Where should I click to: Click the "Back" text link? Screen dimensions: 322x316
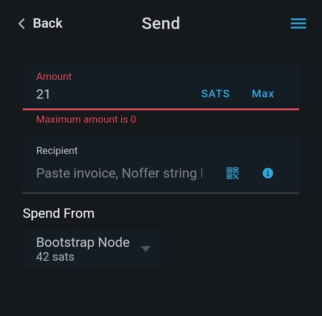pyautogui.click(x=48, y=23)
